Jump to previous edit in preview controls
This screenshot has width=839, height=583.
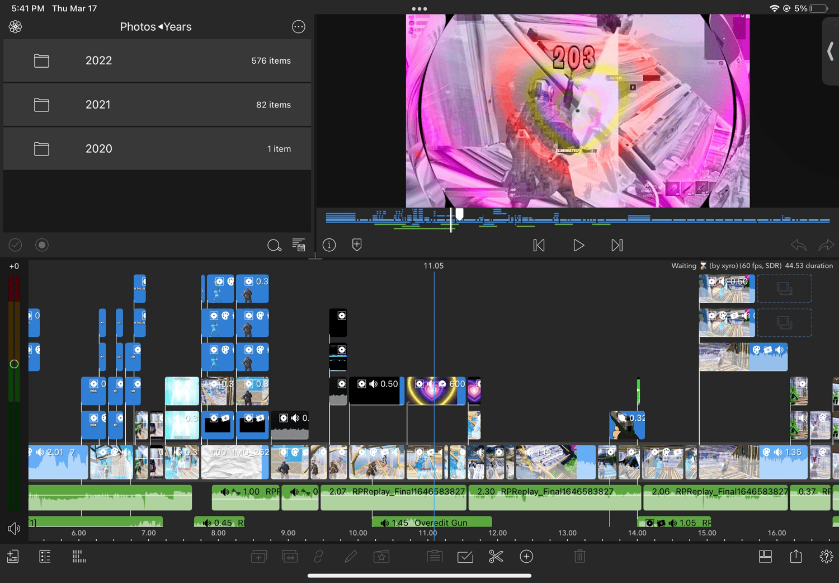click(x=539, y=245)
